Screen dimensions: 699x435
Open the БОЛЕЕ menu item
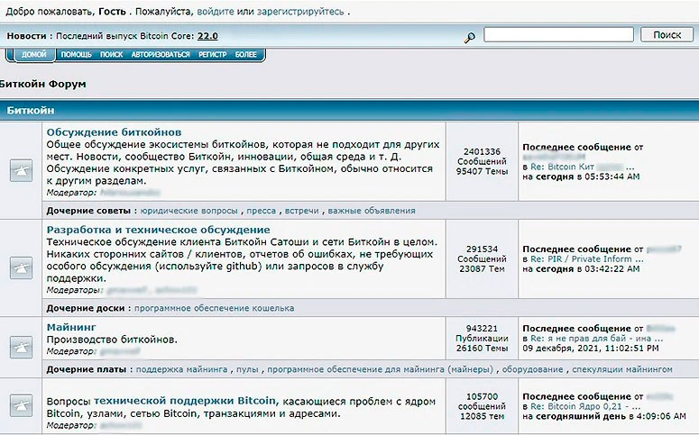pyautogui.click(x=246, y=54)
